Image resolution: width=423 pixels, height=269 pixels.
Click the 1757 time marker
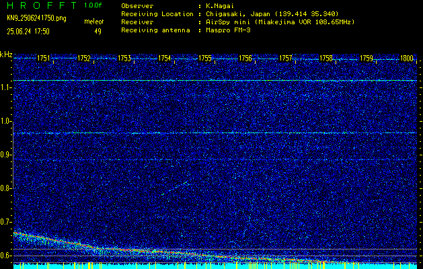286,59
